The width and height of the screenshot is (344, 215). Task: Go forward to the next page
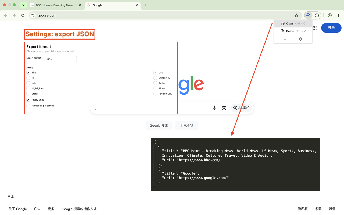[x=14, y=15]
